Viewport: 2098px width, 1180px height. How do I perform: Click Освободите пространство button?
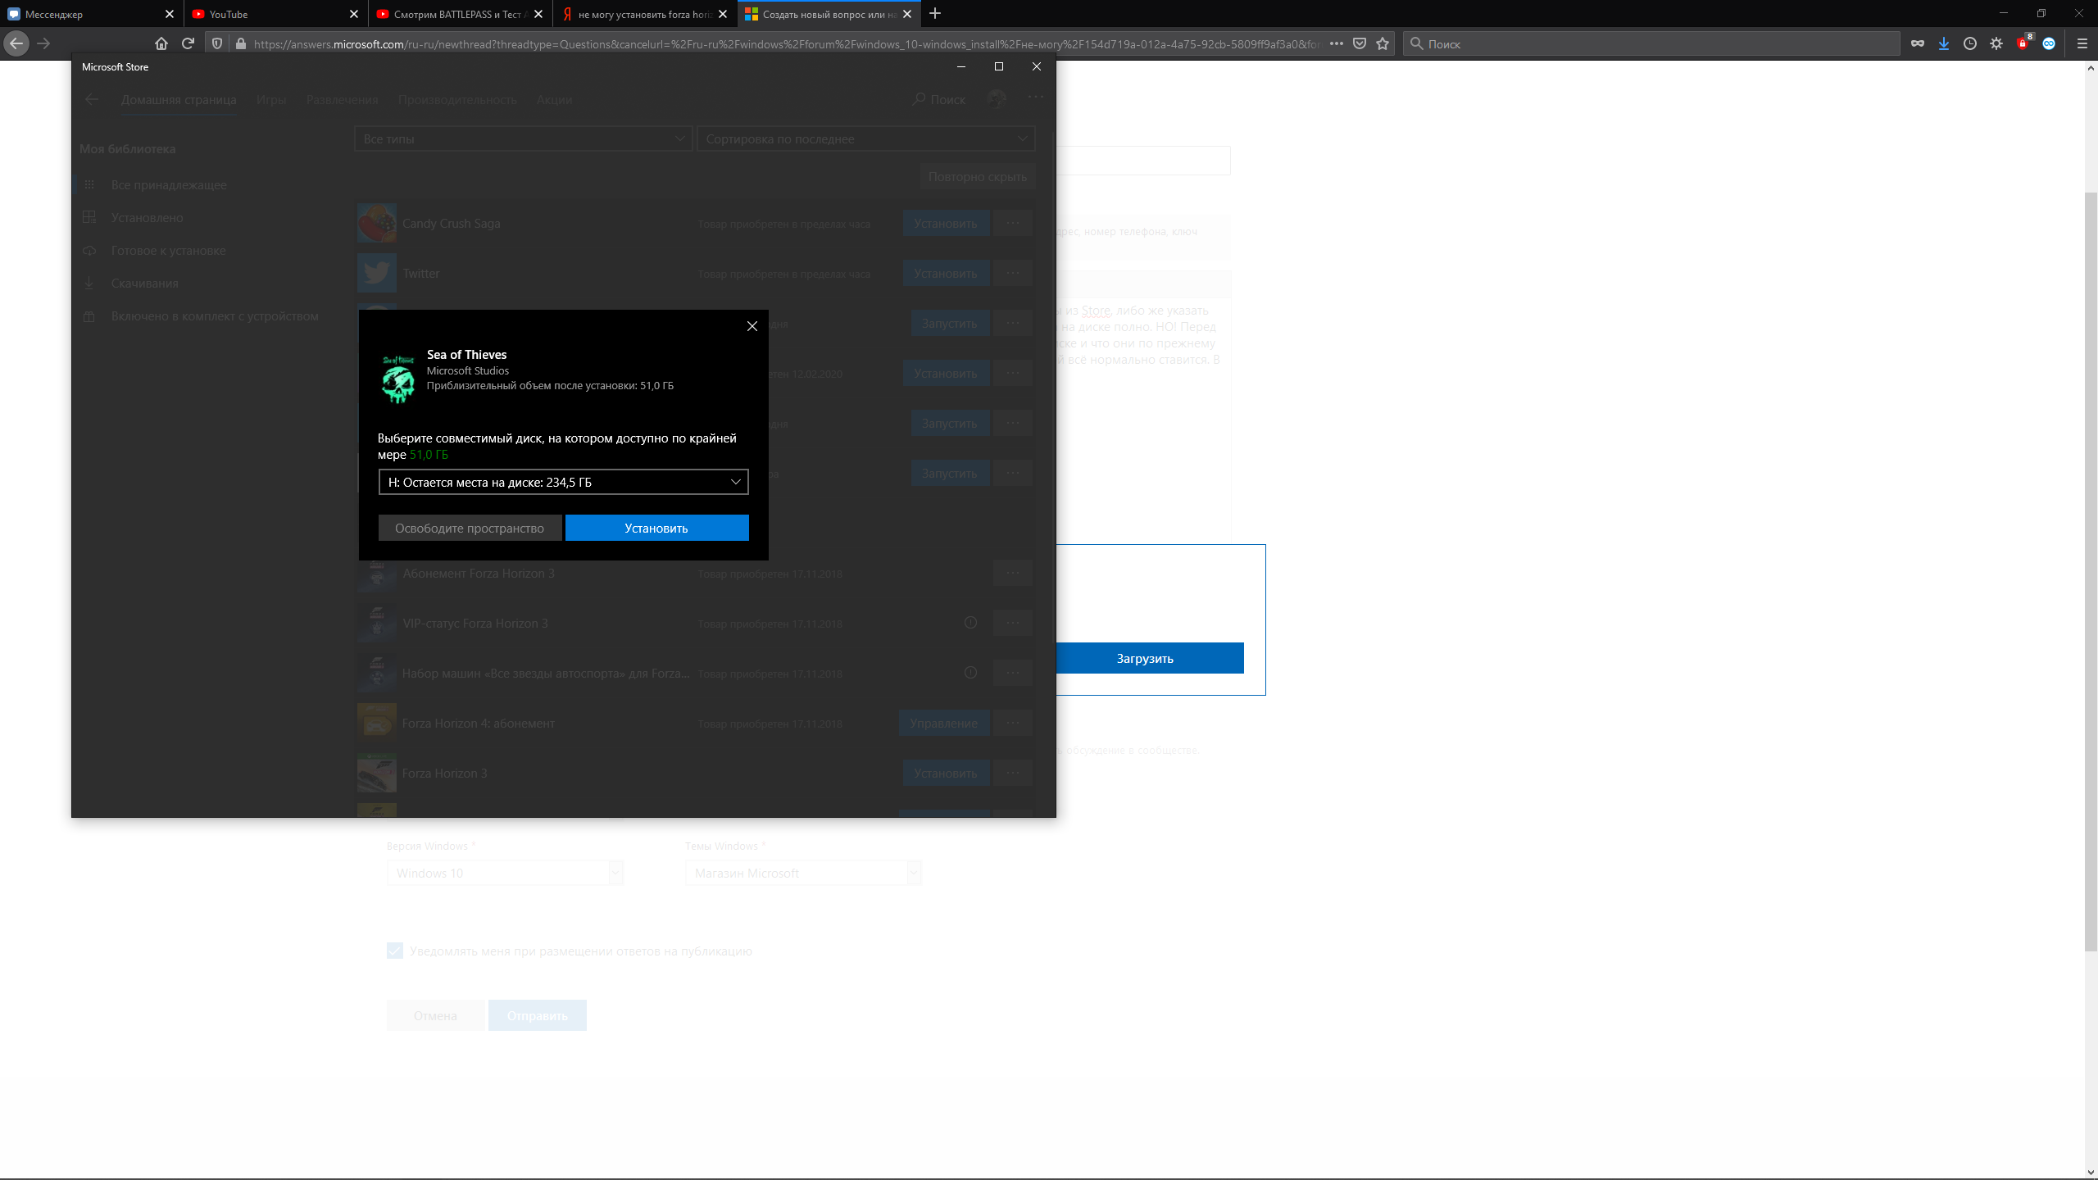pyautogui.click(x=470, y=528)
